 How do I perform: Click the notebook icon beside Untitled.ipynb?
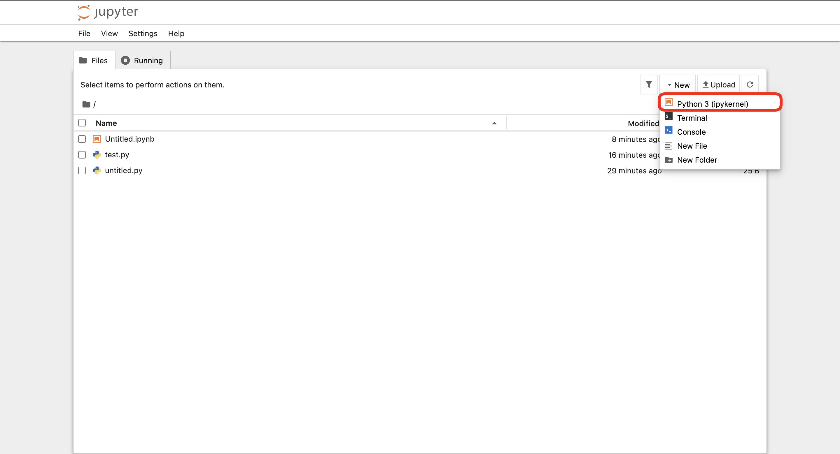pos(97,139)
